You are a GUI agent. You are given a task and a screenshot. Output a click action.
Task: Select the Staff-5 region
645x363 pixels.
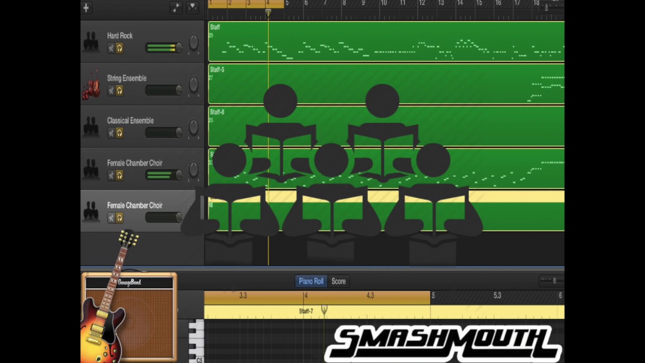[x=386, y=84]
